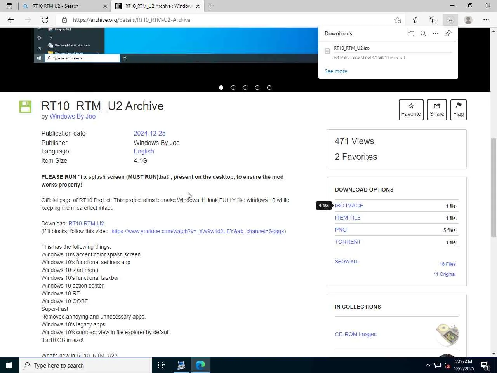Click the muted volume tray icon
Viewport: 497px width, 373px height.
(x=447, y=365)
